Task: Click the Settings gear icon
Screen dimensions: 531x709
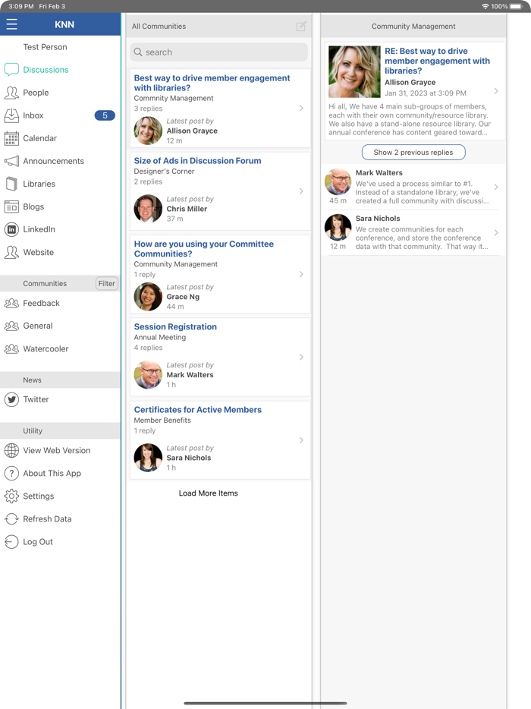Action: pyautogui.click(x=11, y=496)
